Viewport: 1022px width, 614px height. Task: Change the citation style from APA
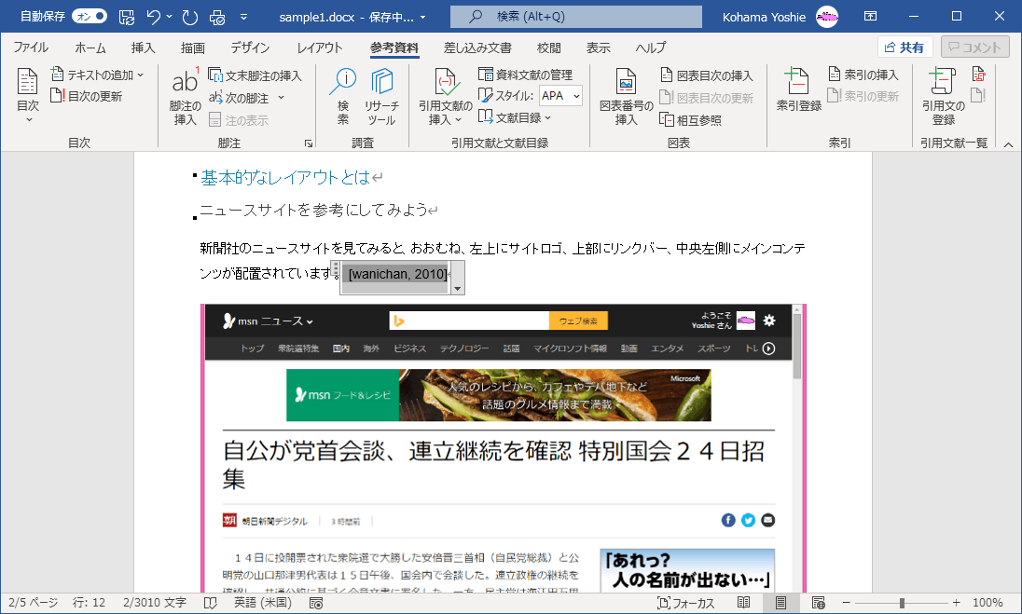[x=560, y=94]
